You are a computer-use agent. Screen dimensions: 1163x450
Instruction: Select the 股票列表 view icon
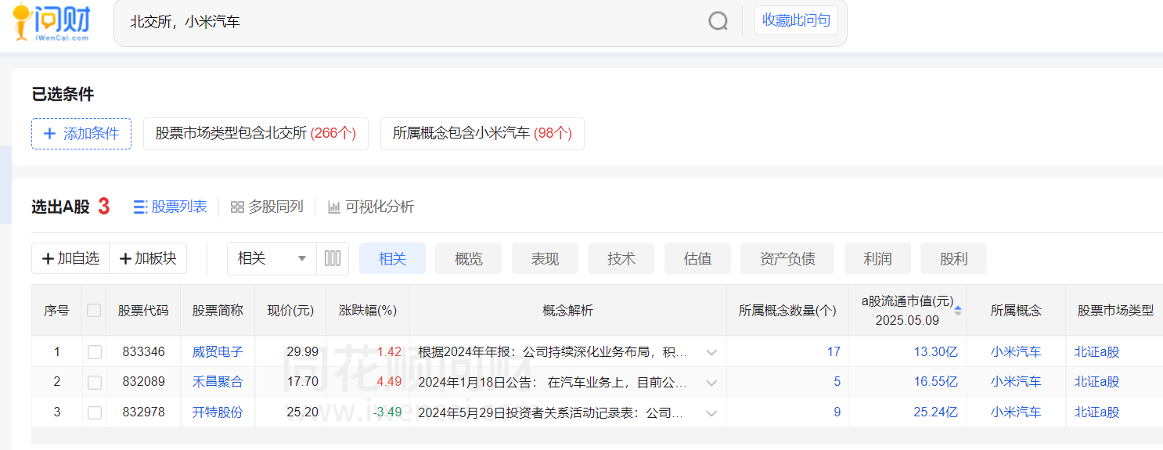pos(140,207)
